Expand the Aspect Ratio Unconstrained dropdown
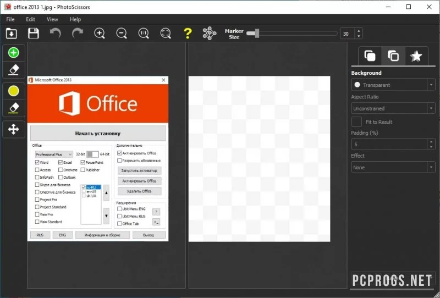 click(x=393, y=108)
